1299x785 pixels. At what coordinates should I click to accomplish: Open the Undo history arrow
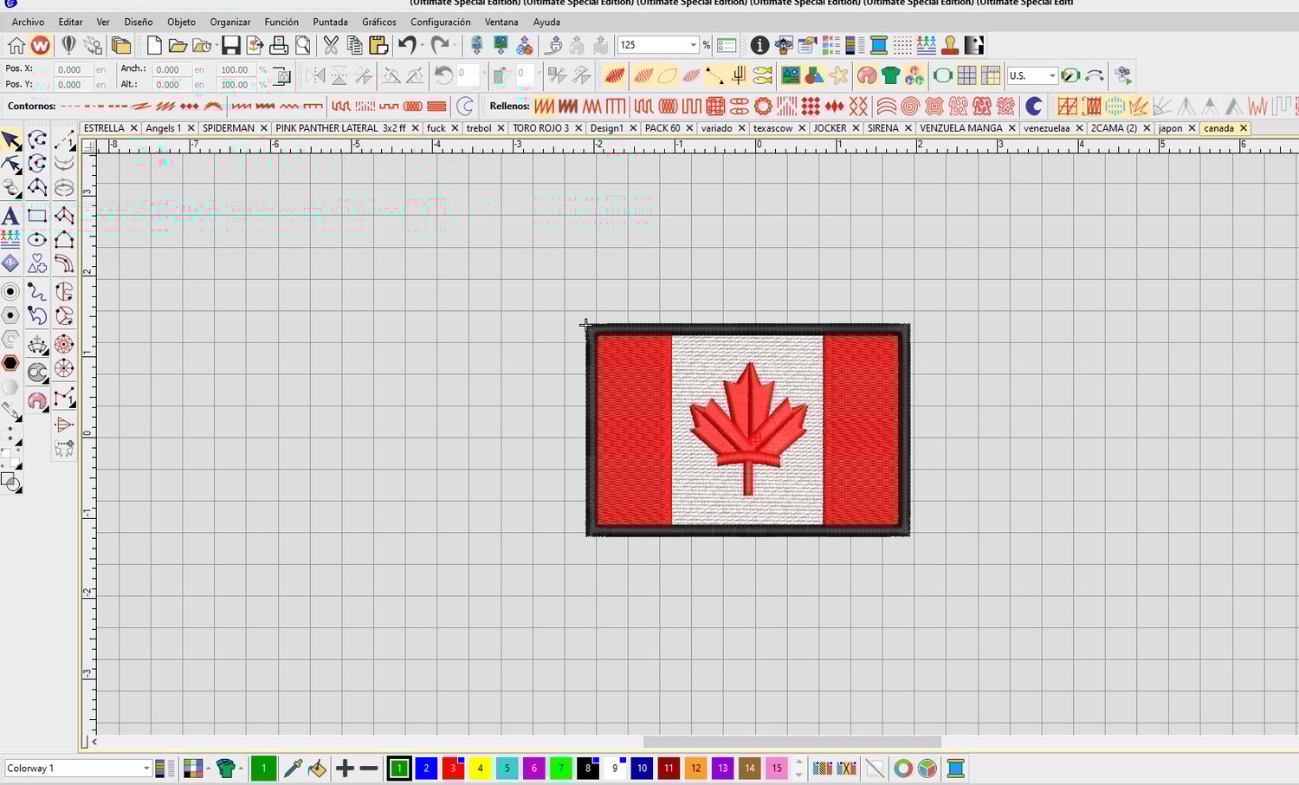(422, 45)
